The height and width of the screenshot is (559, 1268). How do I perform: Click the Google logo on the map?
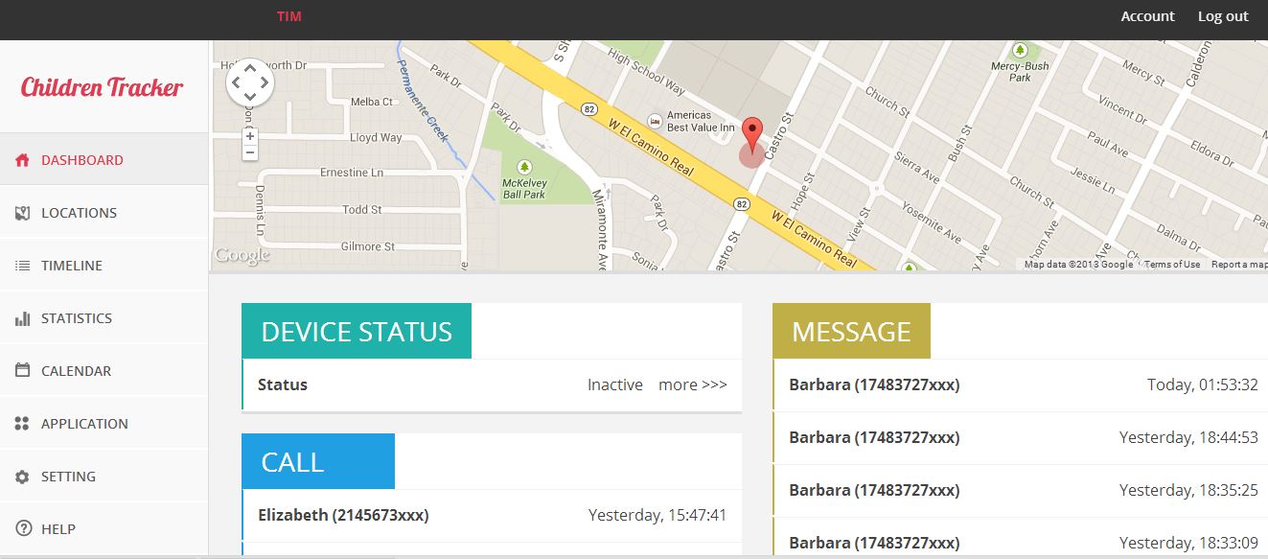coord(242,255)
